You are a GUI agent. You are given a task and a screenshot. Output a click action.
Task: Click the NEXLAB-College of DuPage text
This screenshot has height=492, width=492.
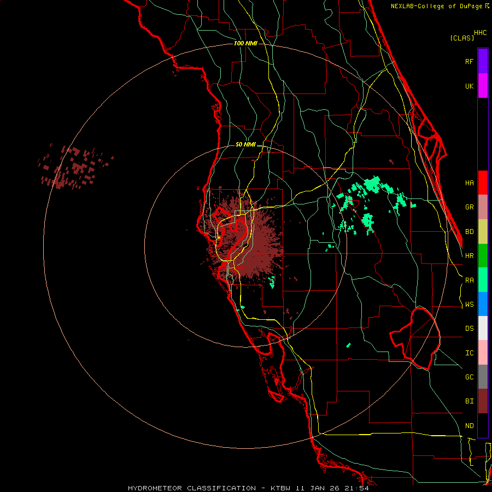[x=437, y=6]
